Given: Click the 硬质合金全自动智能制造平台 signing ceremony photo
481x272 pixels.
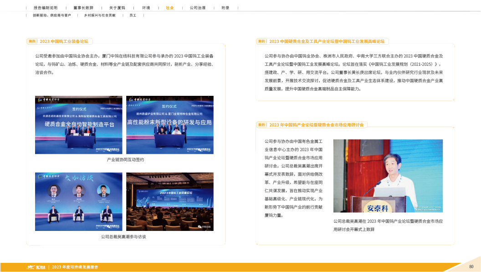Looking at the screenshot, I should [x=79, y=125].
